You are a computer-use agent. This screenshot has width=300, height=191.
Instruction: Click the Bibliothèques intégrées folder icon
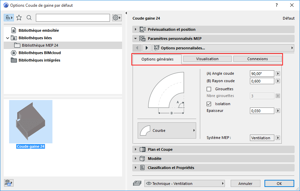click(x=14, y=60)
